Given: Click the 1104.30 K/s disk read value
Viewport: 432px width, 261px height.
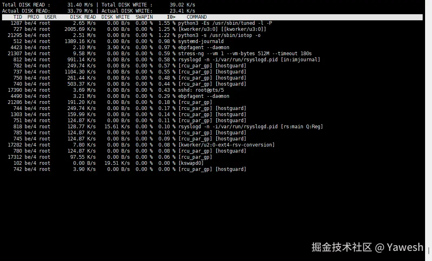Looking at the screenshot, I should tap(80, 72).
